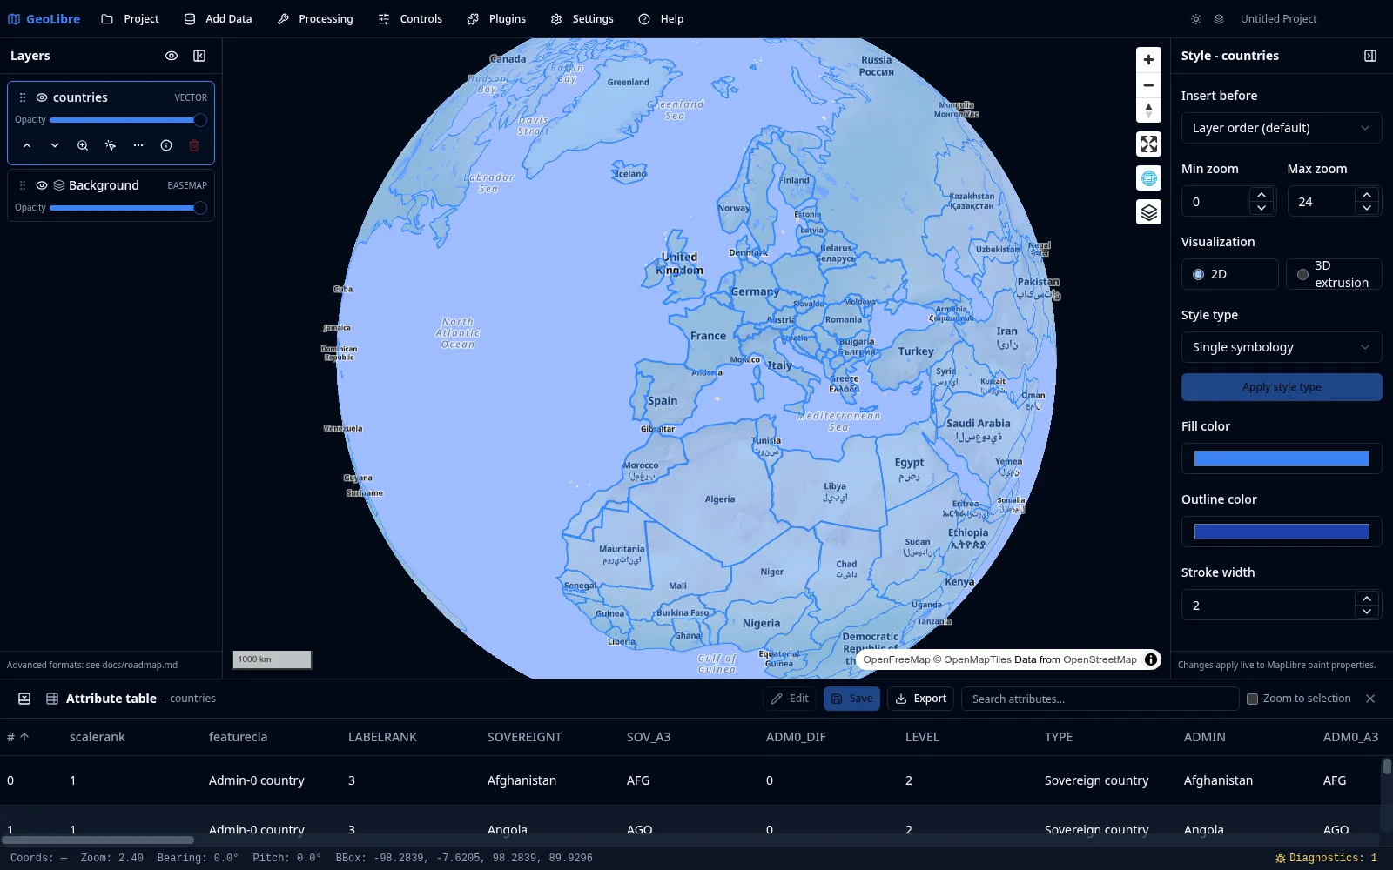Open the Add Data menu
The image size is (1393, 870).
coord(219,18)
